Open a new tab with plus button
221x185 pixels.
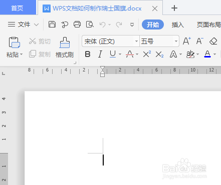174,8
